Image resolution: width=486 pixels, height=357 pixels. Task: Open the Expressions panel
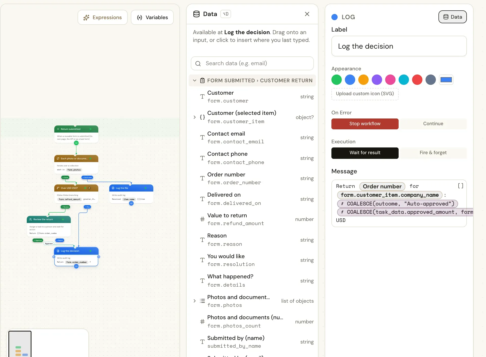tap(103, 17)
